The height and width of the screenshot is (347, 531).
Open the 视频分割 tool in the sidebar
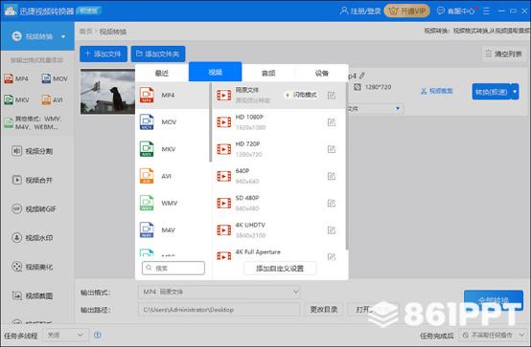click(x=32, y=151)
